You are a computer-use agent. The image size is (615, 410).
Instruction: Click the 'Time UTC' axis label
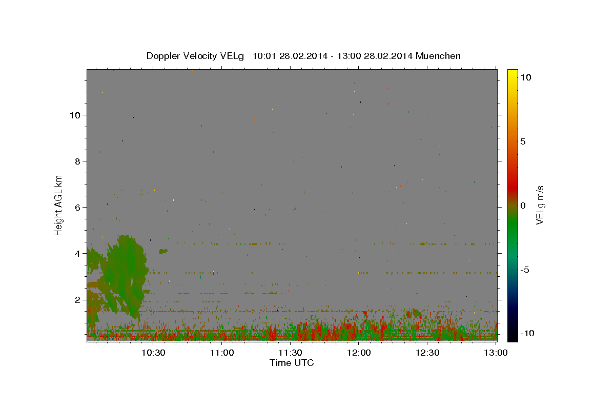[x=292, y=363]
